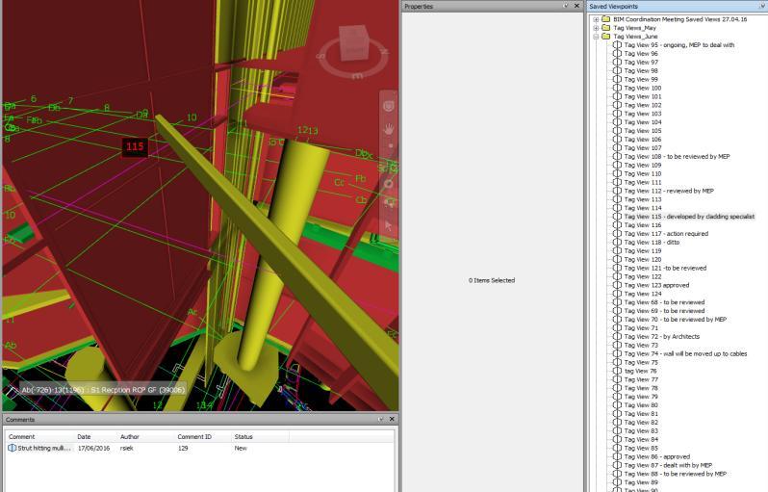Click the '17/06/2016' date cell in Comments
Screen dimensions: 768x492
(x=93, y=448)
